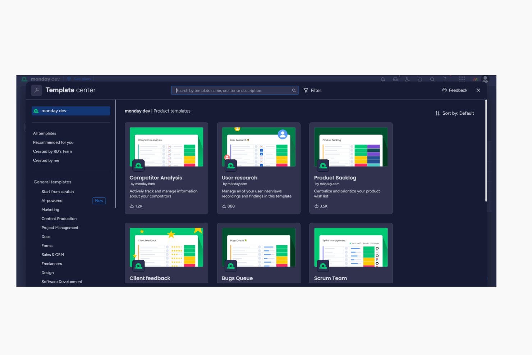This screenshot has height=355, width=532.
Task: Click monday dev logo badge on Product Backlog card
Action: click(323, 165)
